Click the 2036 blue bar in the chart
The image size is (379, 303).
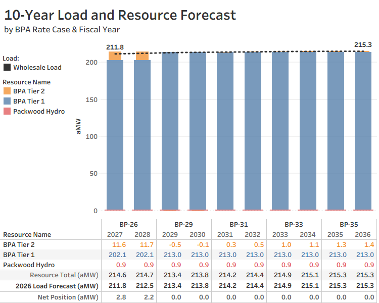click(x=363, y=131)
